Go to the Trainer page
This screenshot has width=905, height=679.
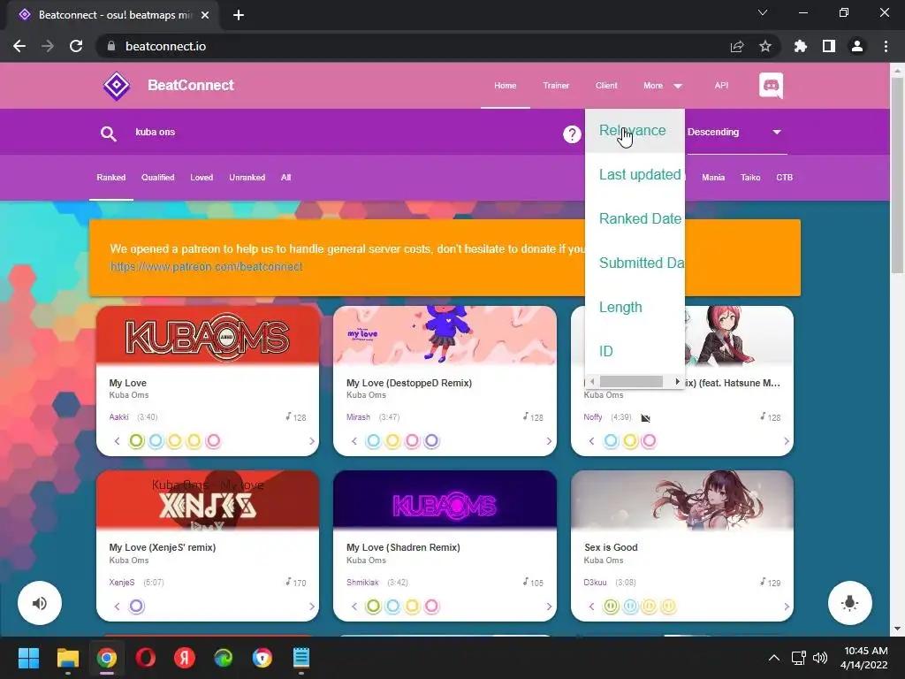tap(556, 86)
